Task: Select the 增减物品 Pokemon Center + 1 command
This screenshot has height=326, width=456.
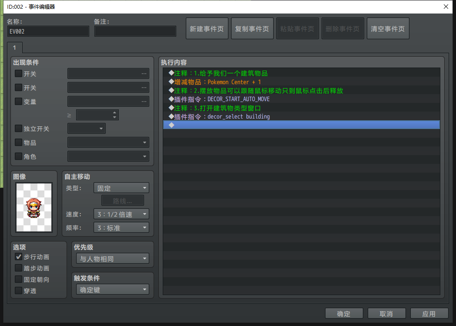Action: [301, 82]
